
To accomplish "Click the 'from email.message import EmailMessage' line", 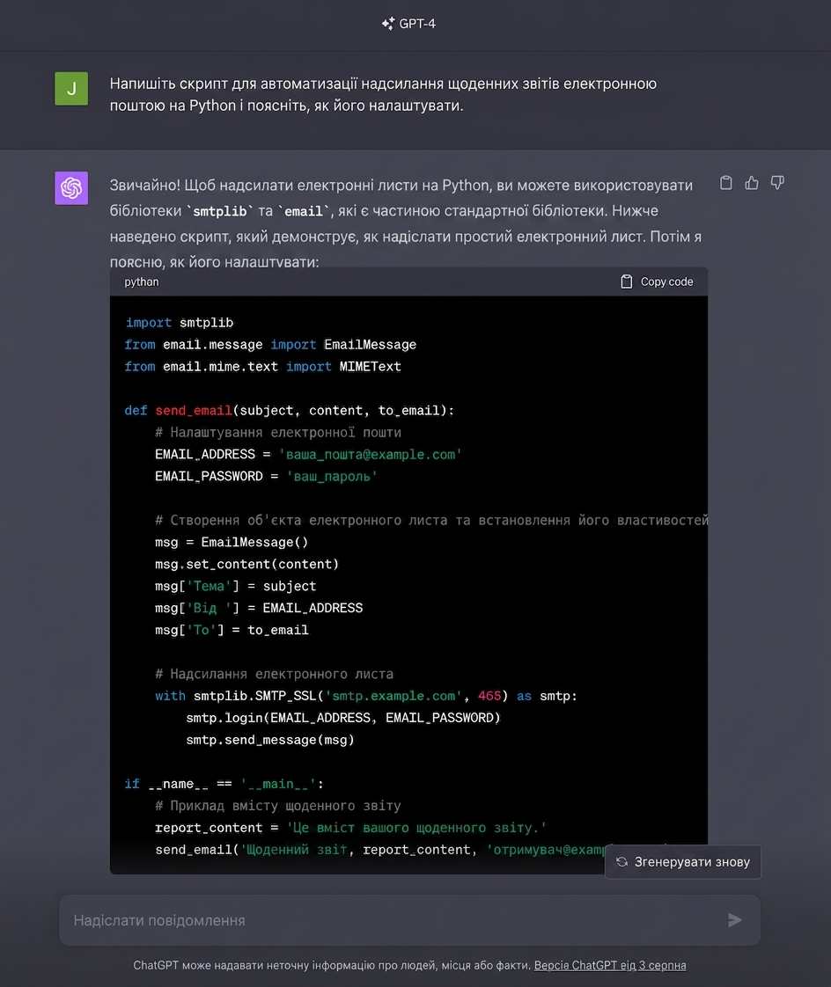I will [x=270, y=344].
